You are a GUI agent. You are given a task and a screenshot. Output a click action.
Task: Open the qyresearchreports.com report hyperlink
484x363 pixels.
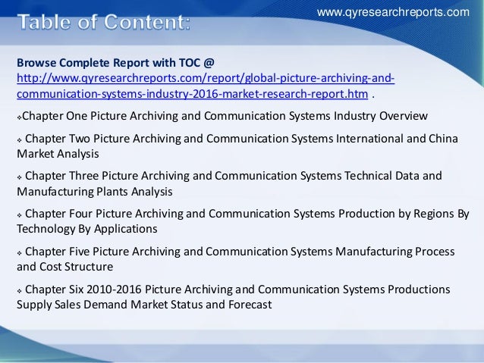click(206, 86)
